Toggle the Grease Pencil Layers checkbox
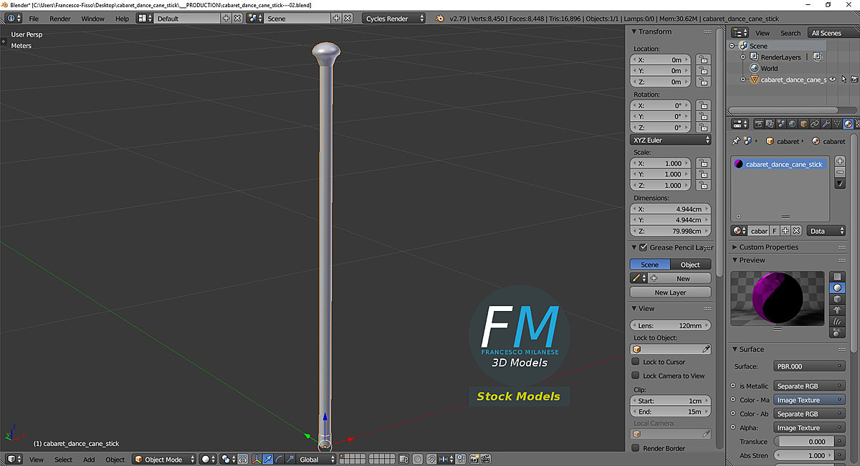The height and width of the screenshot is (466, 860). [x=643, y=247]
